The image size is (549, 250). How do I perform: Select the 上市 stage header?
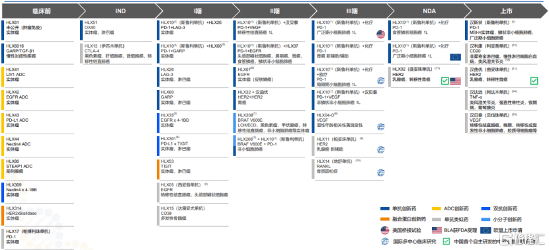pyautogui.click(x=506, y=11)
